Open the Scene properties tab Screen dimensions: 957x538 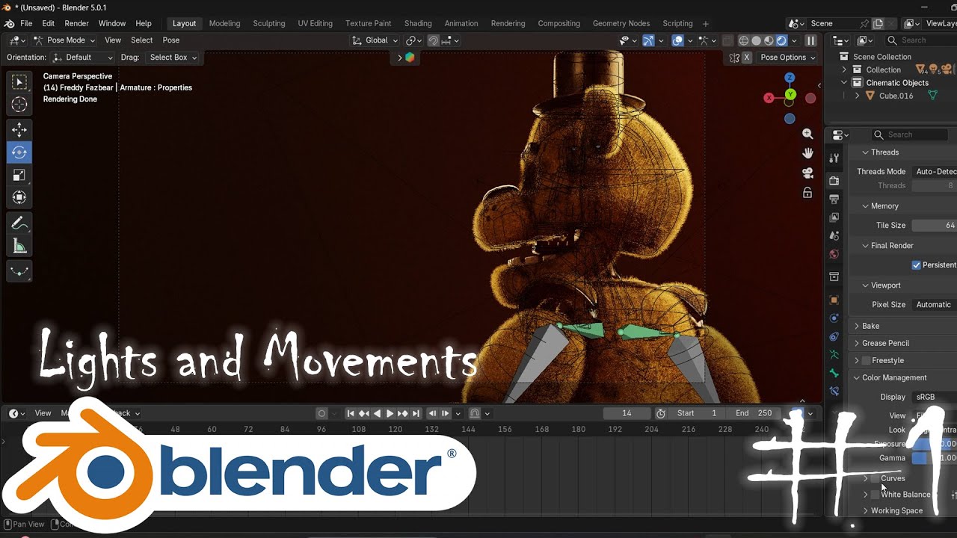click(834, 236)
